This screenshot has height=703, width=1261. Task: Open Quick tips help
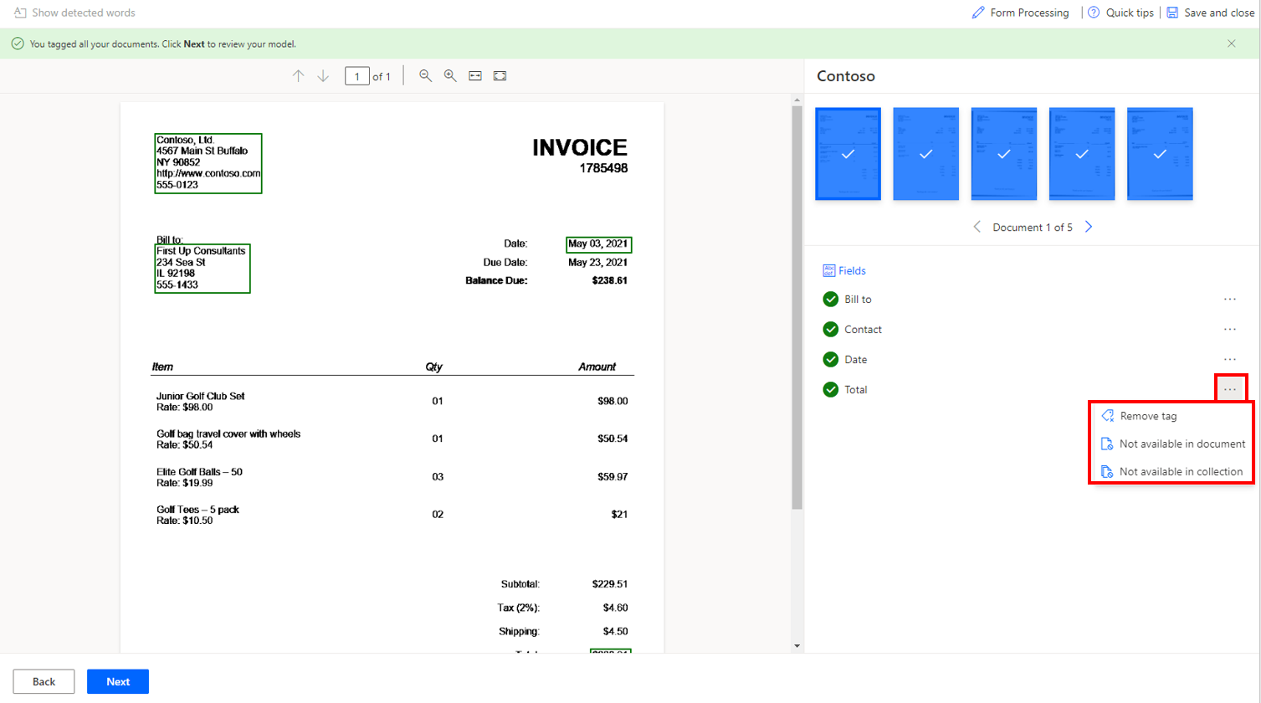(x=1120, y=13)
